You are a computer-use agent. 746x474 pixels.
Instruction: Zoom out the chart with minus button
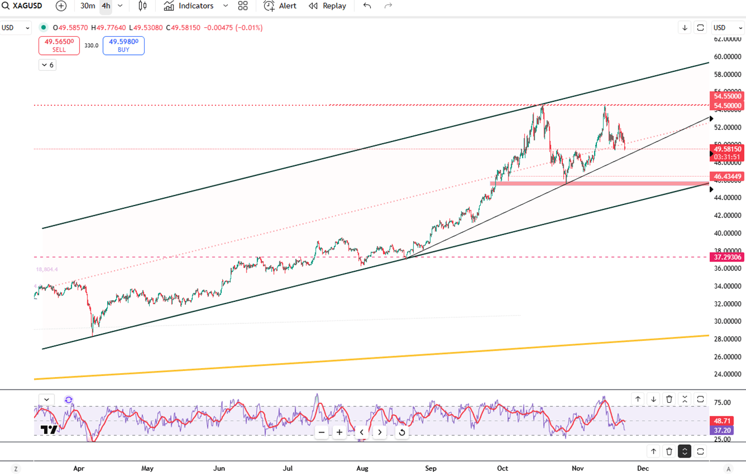(321, 432)
